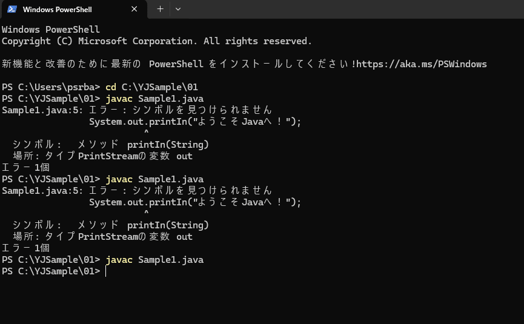This screenshot has width=524, height=324.
Task: Click the first Sample1.java:5 エラー line
Action: pyautogui.click(x=137, y=110)
